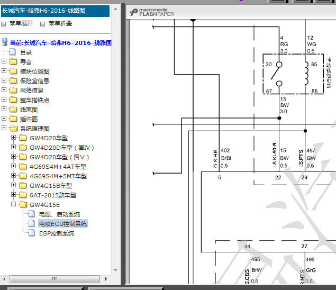Click the horizontal scrollbar right arrow
The height and width of the screenshot is (290, 336).
(x=106, y=279)
